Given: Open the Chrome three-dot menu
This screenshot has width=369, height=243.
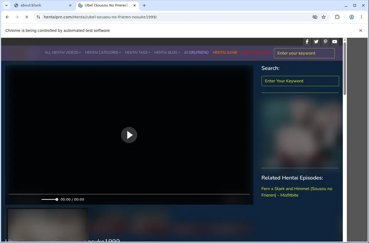Looking at the screenshot, I should [361, 17].
